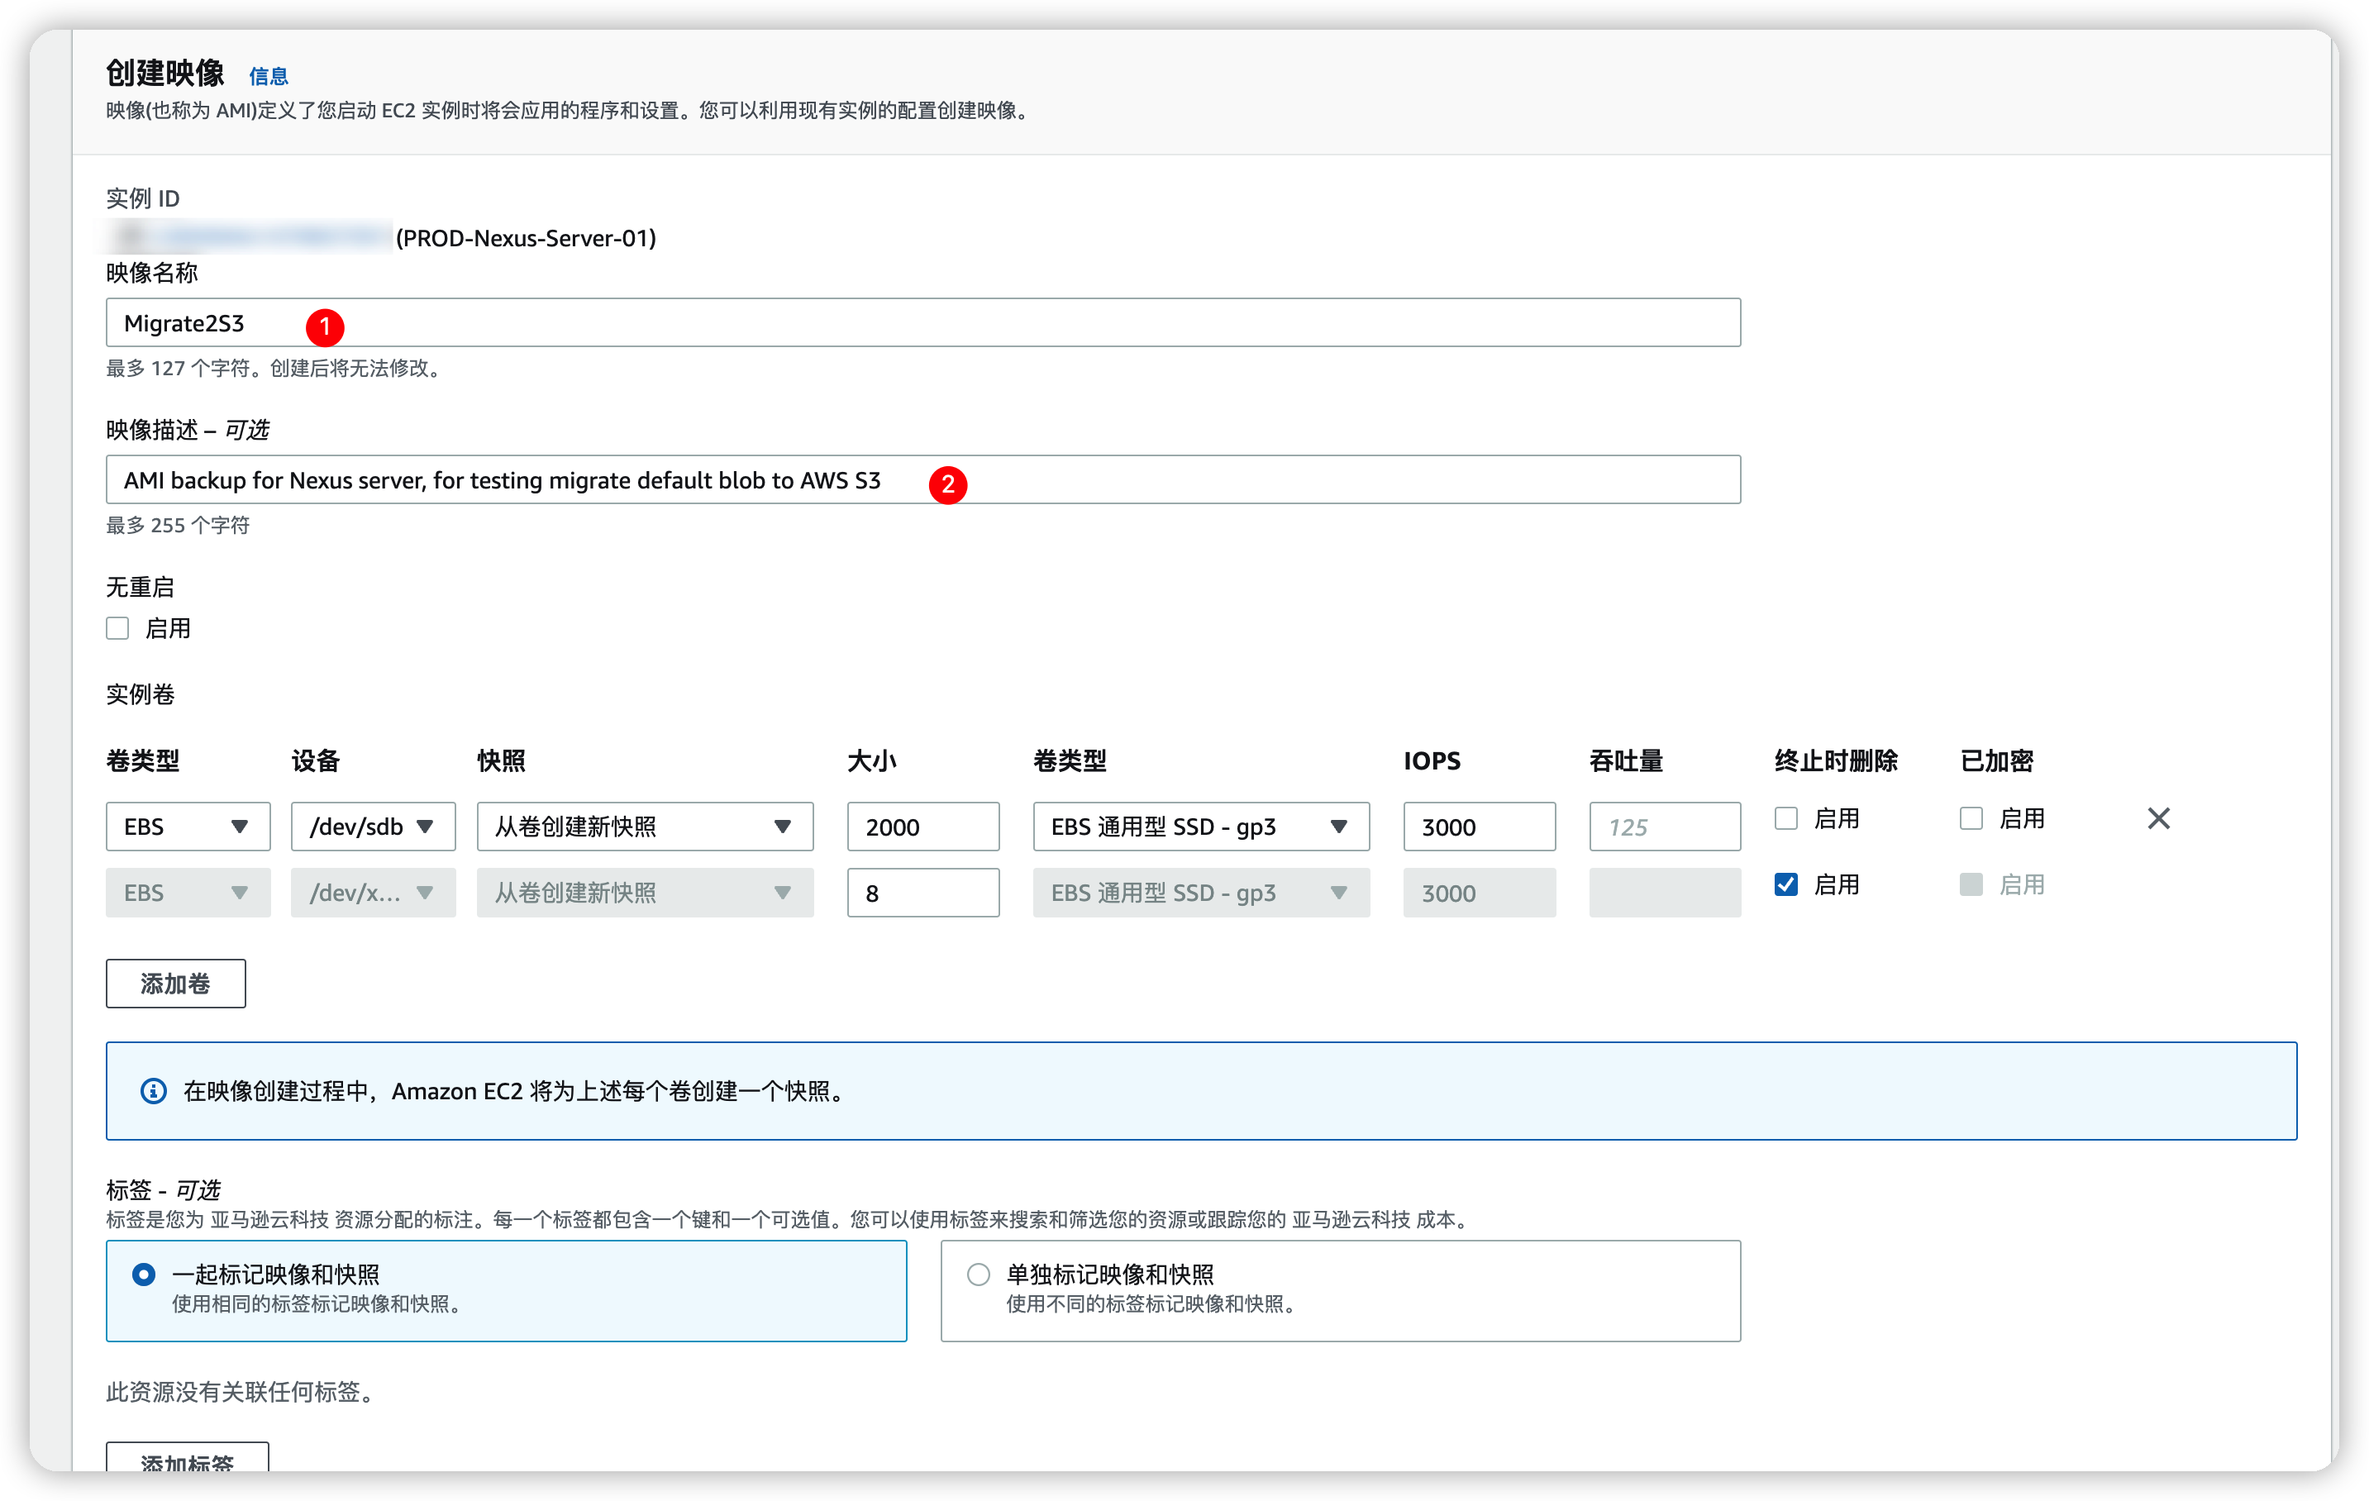Enable delete on termination for /dev/sdb volume
This screenshot has width=2369, height=1501.
1785,818
